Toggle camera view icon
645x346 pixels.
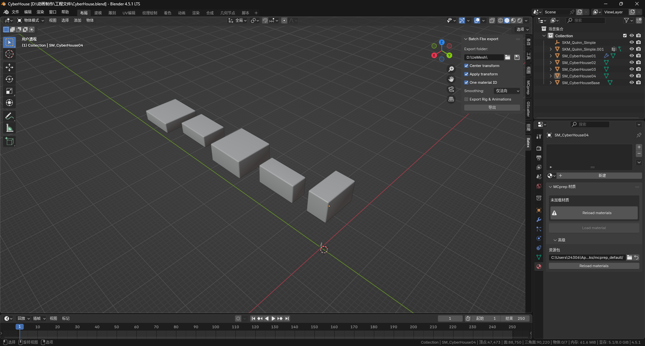click(451, 89)
